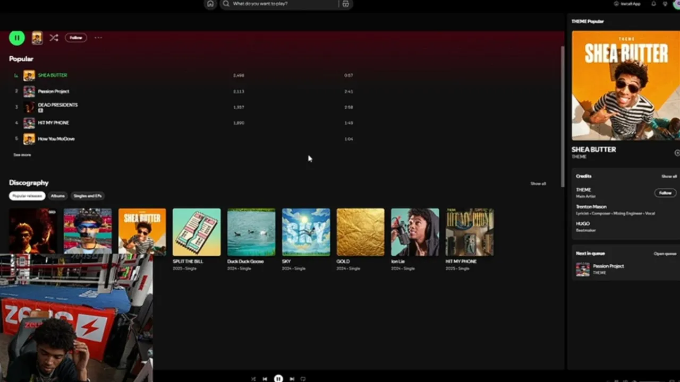The image size is (680, 382).
Task: Open the Browse icon in the search bar
Action: (x=345, y=4)
